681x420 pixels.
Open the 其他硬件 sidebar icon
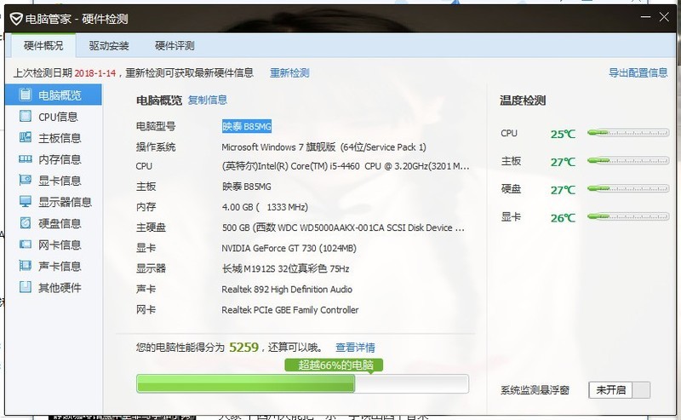[x=26, y=286]
